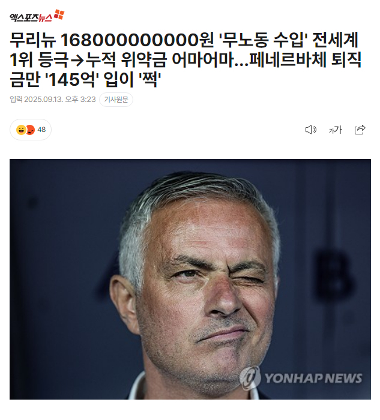Open the 기사원문 original article button
The image size is (380, 420).
(x=116, y=100)
